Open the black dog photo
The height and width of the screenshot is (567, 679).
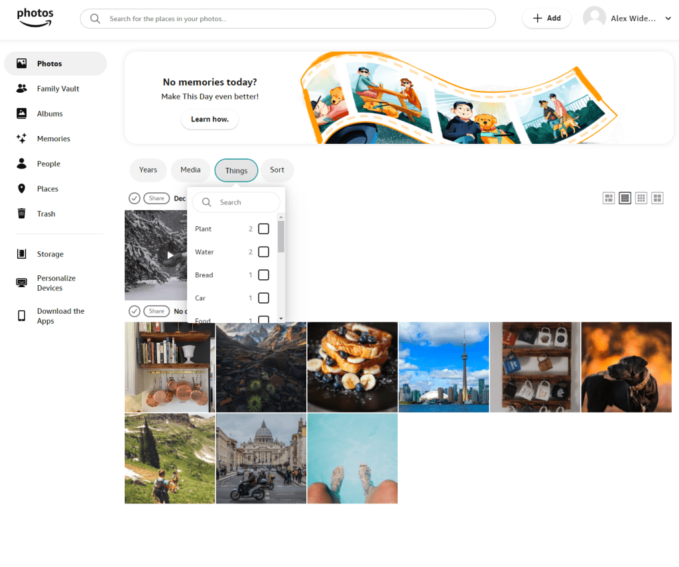point(626,367)
